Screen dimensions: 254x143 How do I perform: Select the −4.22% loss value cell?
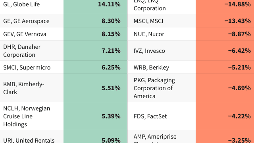click(x=225, y=116)
